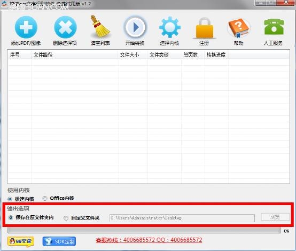Viewport: 296px width, 251px height.
Task: Choose 自定义文件夹 output option
Action: (66, 218)
